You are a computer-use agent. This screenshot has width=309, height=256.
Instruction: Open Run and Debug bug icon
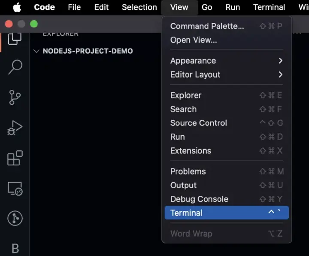click(15, 128)
